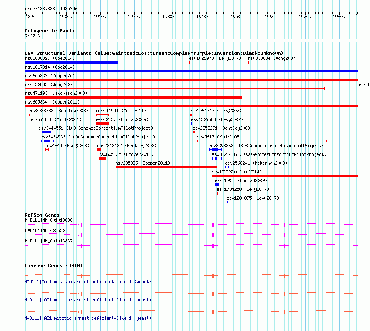Screen dimensions: 370x331
Task: Click the nsv1021310 red loss bar
Action: pos(285,176)
